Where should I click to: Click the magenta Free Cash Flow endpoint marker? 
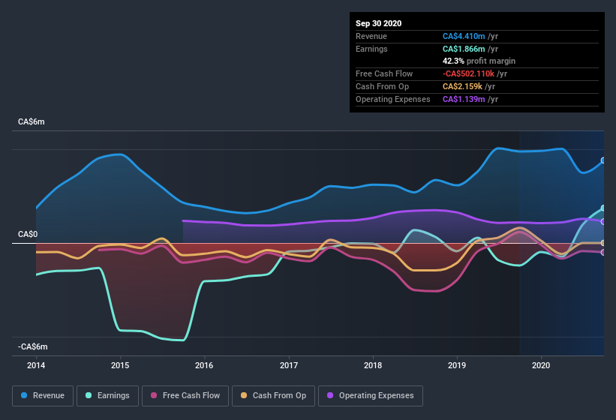[x=603, y=253]
